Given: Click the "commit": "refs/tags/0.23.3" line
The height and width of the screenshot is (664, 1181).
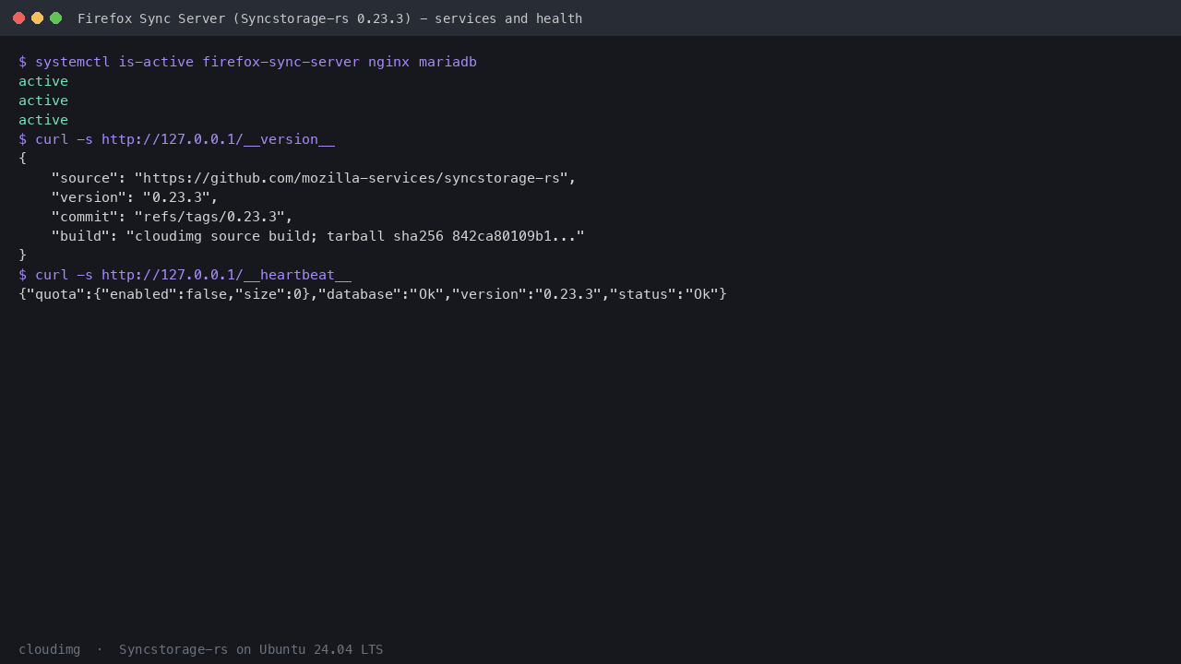Looking at the screenshot, I should [x=173, y=217].
